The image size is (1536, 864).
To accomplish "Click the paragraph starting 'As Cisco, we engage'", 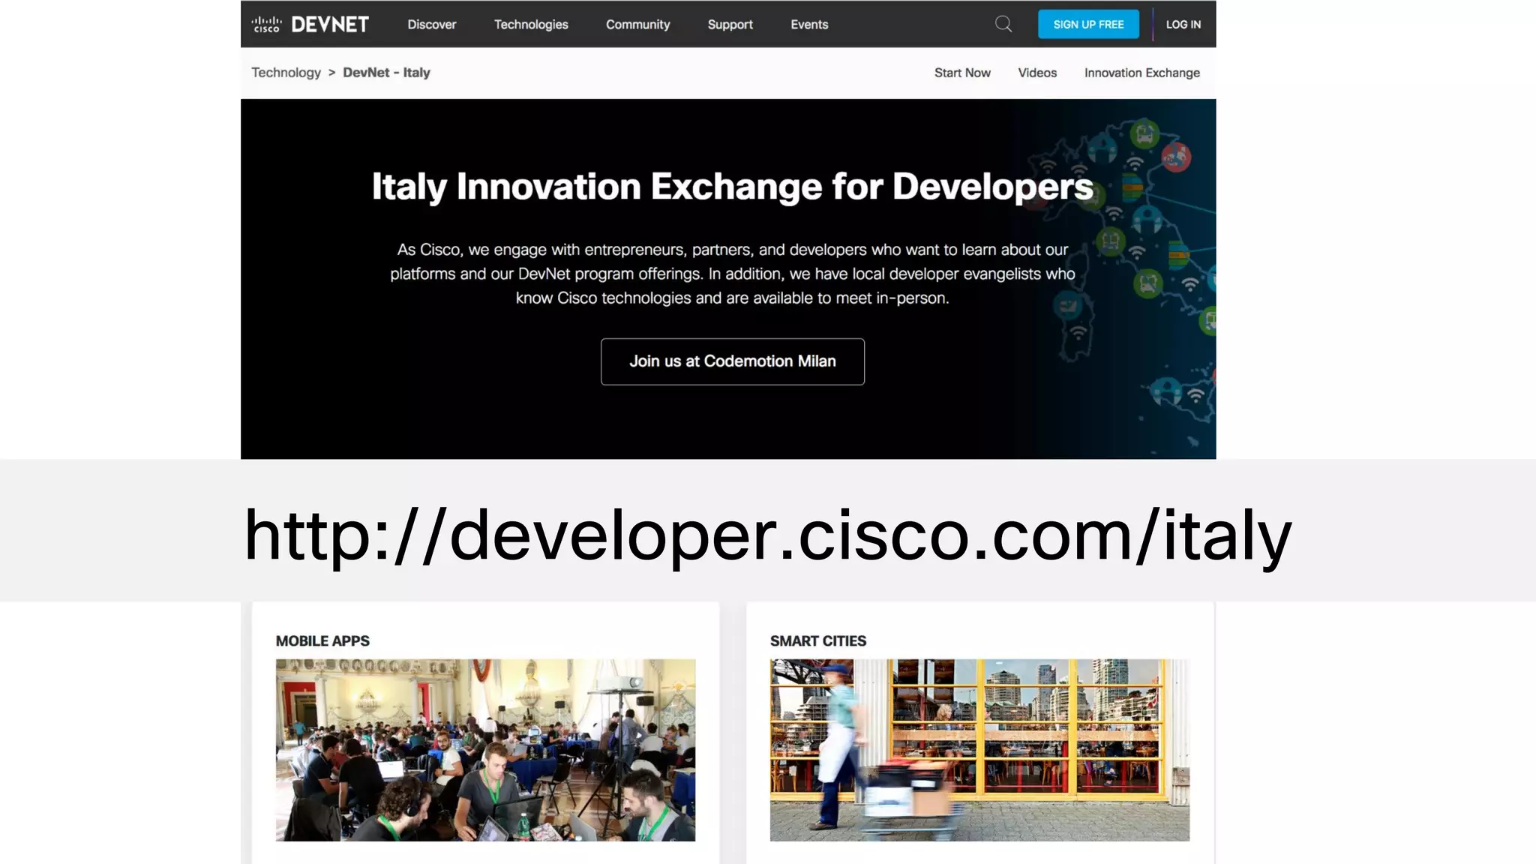I will [732, 274].
